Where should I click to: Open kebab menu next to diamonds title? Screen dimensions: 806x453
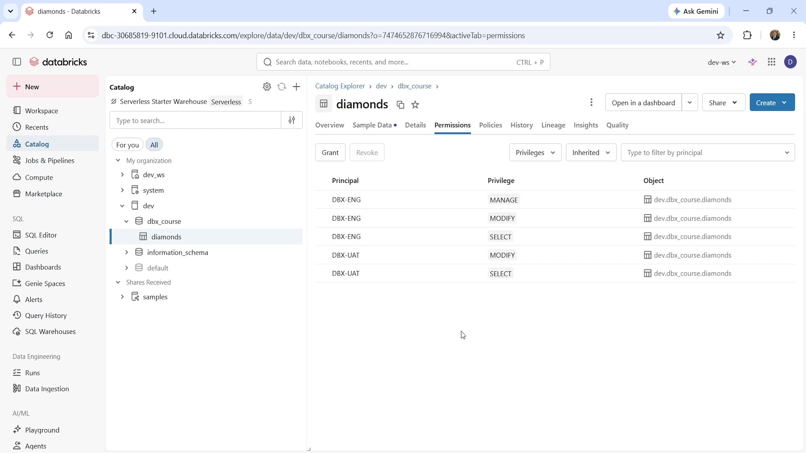pos(591,102)
